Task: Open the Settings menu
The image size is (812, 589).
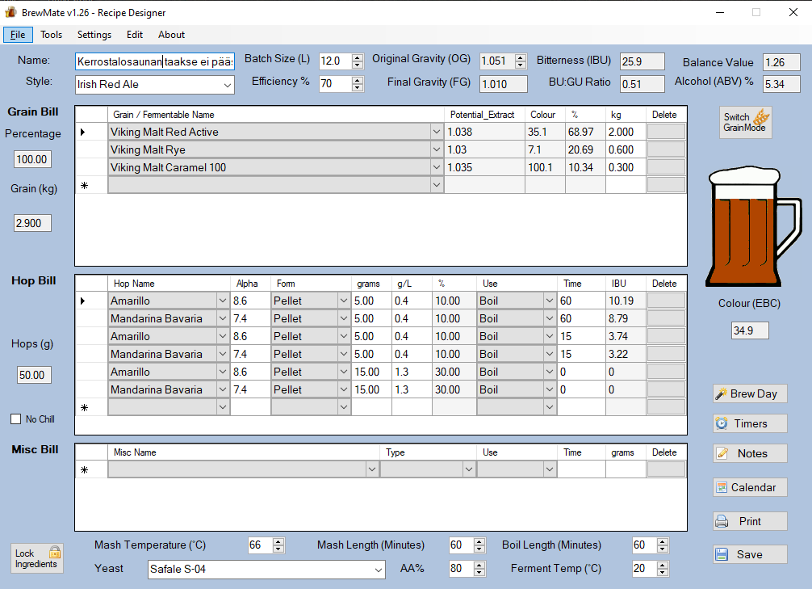Action: 94,35
